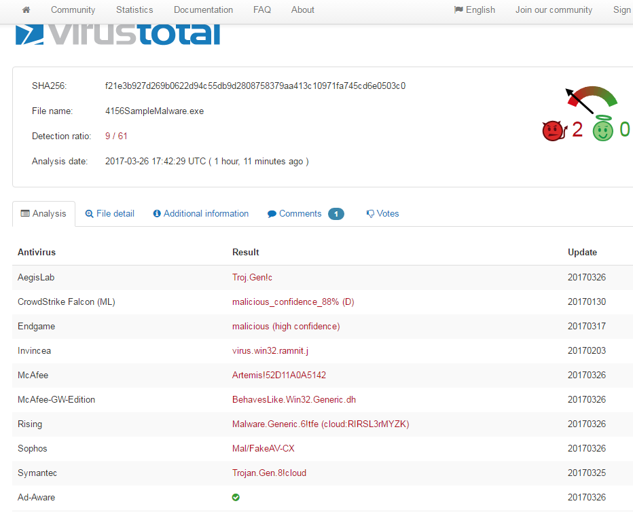The width and height of the screenshot is (633, 512).
Task: Click the Endgame antivirus name
Action: [36, 327]
